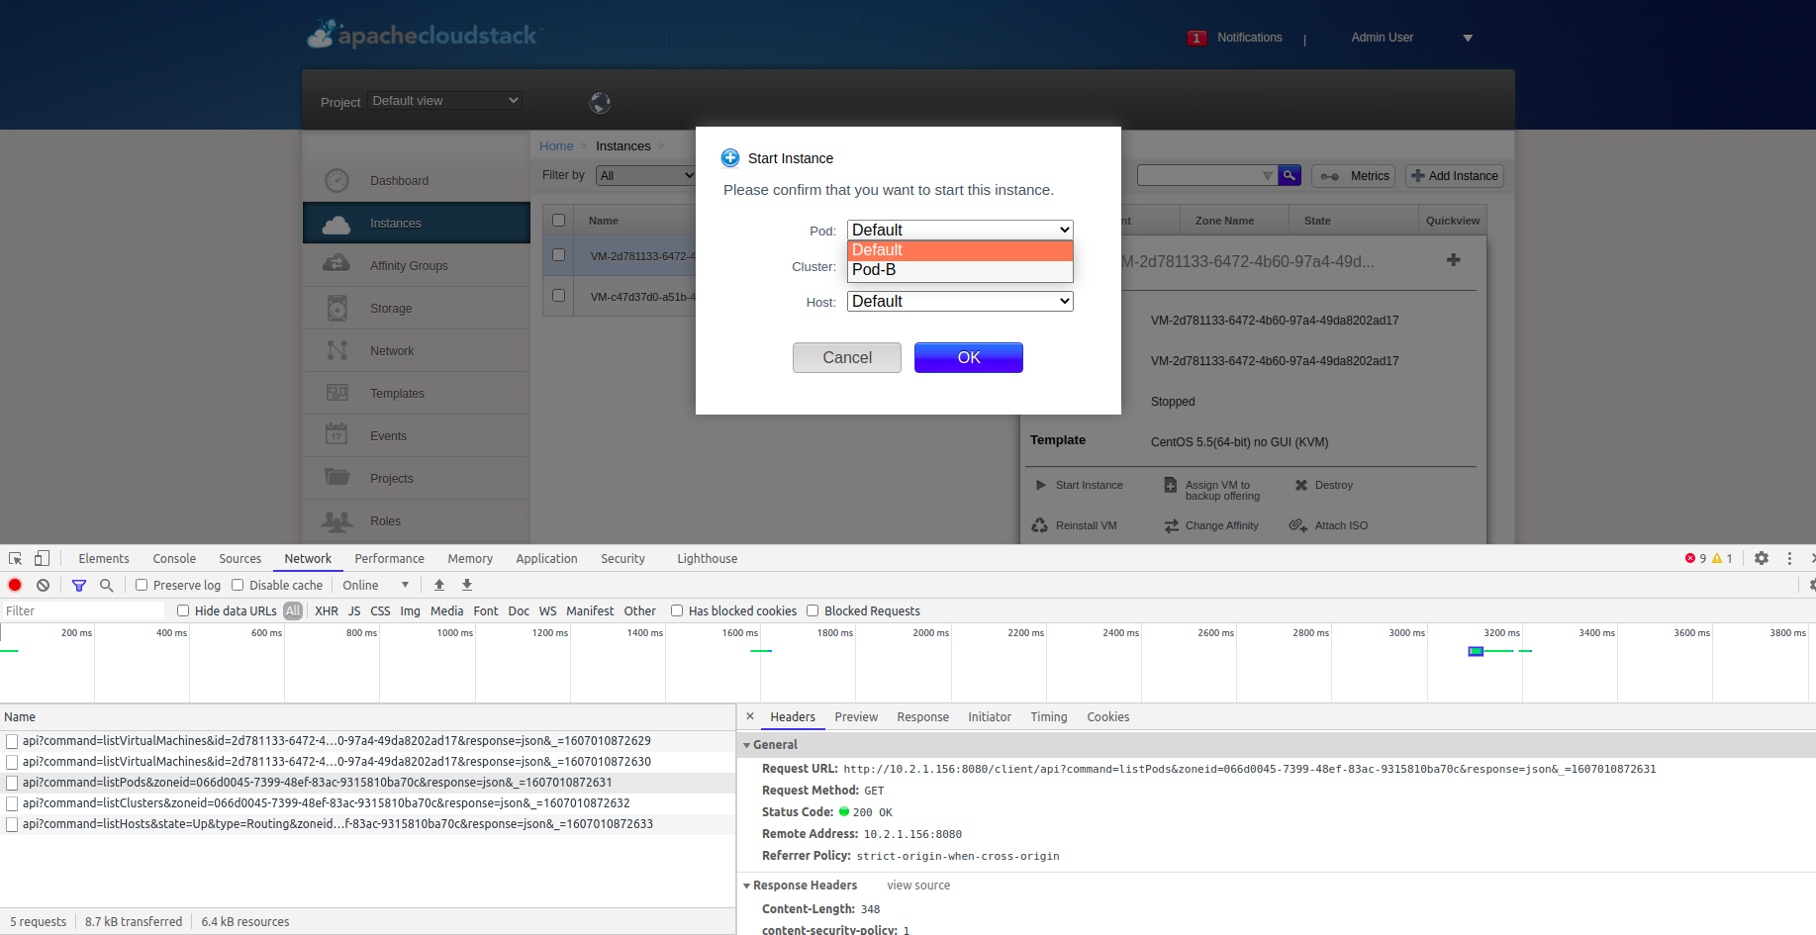This screenshot has height=935, width=1816.
Task: Click the Network icon in sidebar
Action: click(x=336, y=350)
